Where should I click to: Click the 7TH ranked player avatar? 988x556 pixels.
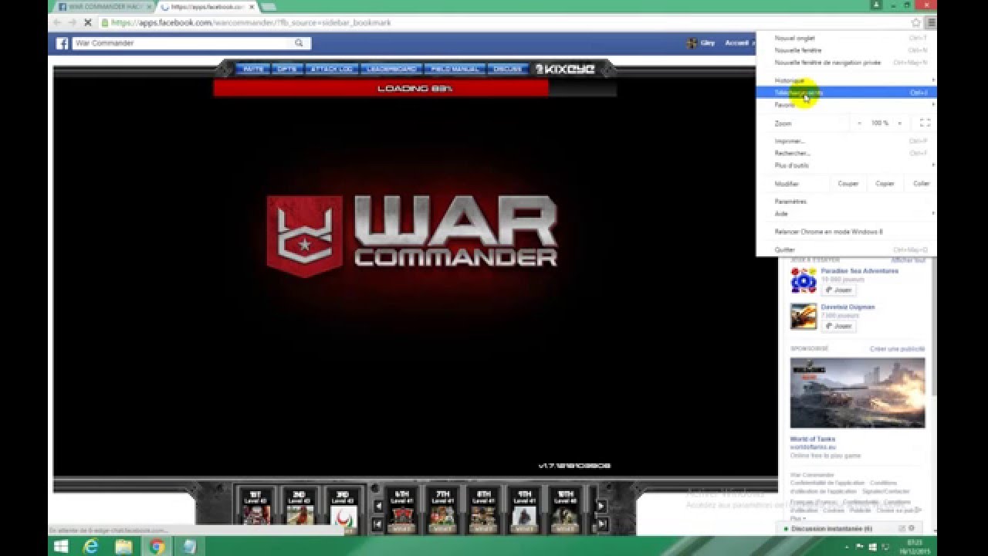pos(442,516)
